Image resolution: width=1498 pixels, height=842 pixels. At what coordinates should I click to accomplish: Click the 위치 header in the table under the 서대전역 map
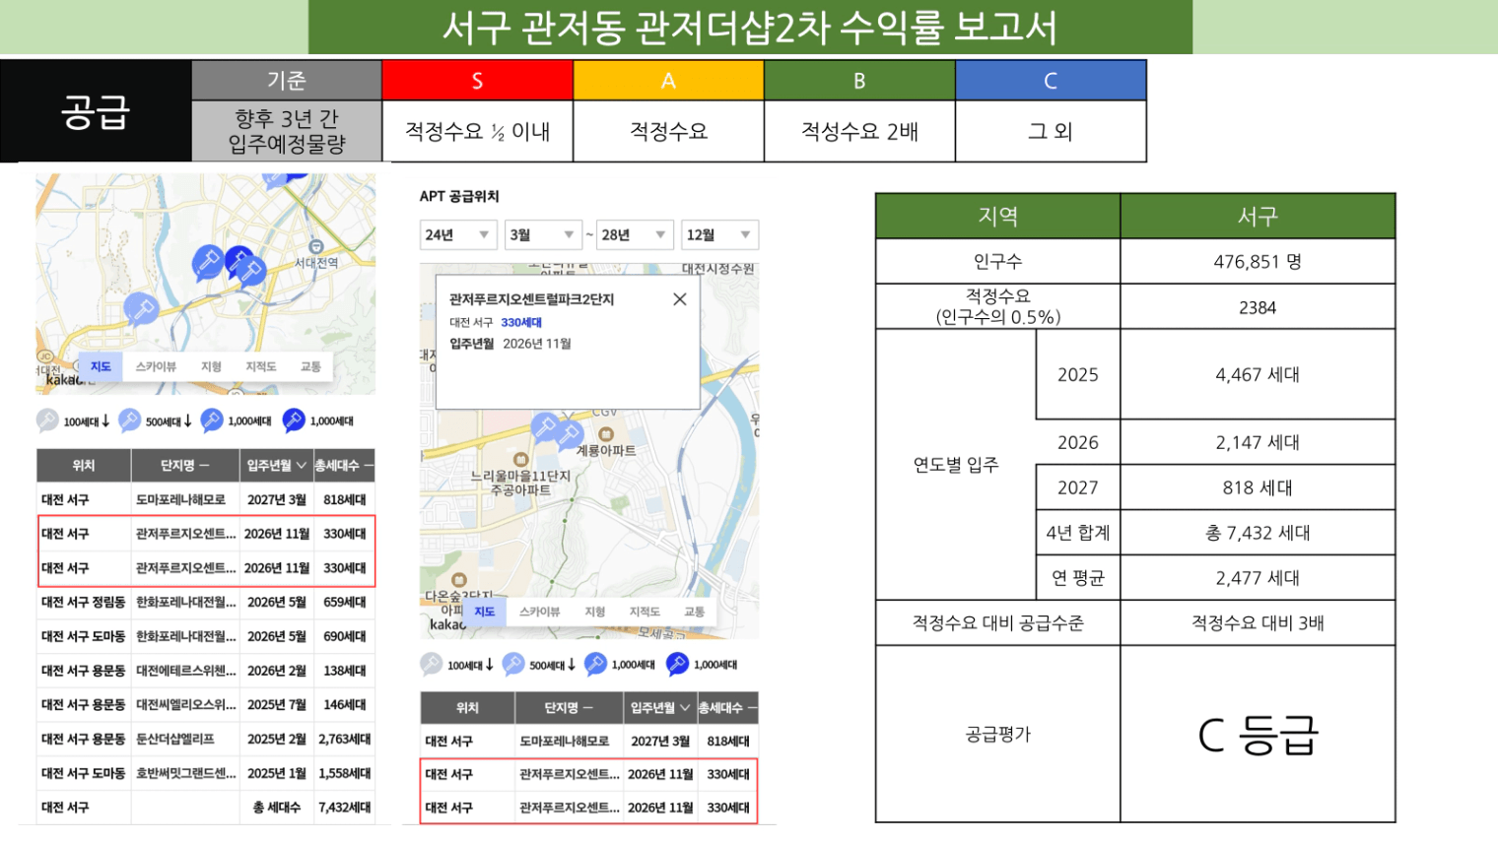(x=84, y=465)
